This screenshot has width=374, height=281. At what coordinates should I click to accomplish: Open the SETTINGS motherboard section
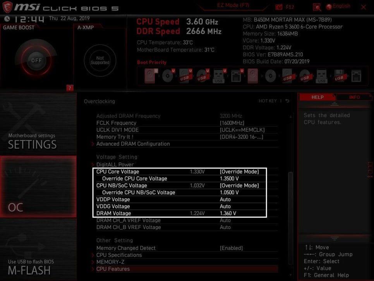pos(38,124)
